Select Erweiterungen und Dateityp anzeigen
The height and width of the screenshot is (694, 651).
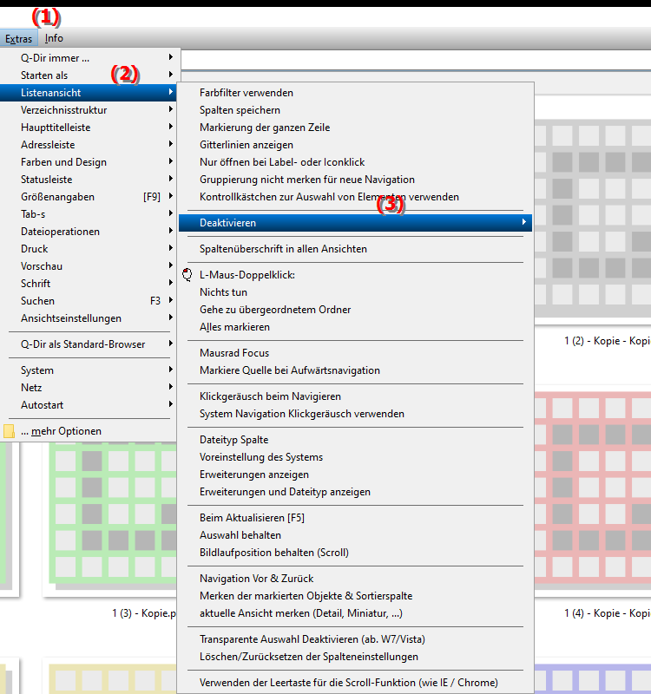pos(355,492)
